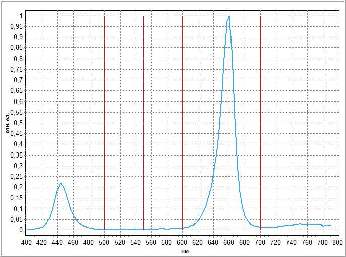Click the "0,95" y-axis tick label
The image size is (346, 257).
pyautogui.click(x=17, y=27)
